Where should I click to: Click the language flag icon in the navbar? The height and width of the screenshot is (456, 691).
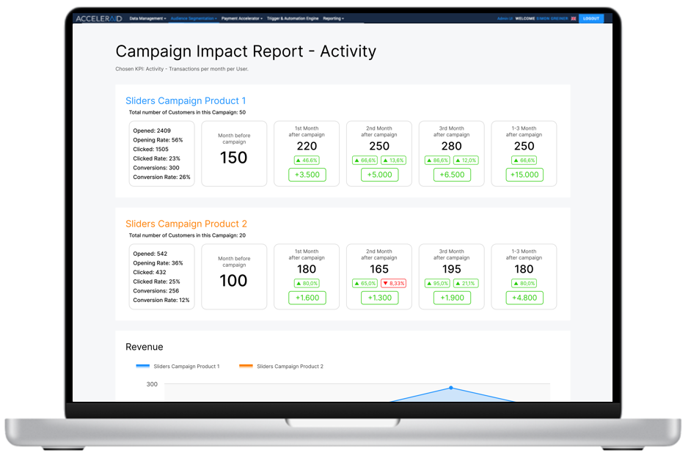[x=573, y=18]
